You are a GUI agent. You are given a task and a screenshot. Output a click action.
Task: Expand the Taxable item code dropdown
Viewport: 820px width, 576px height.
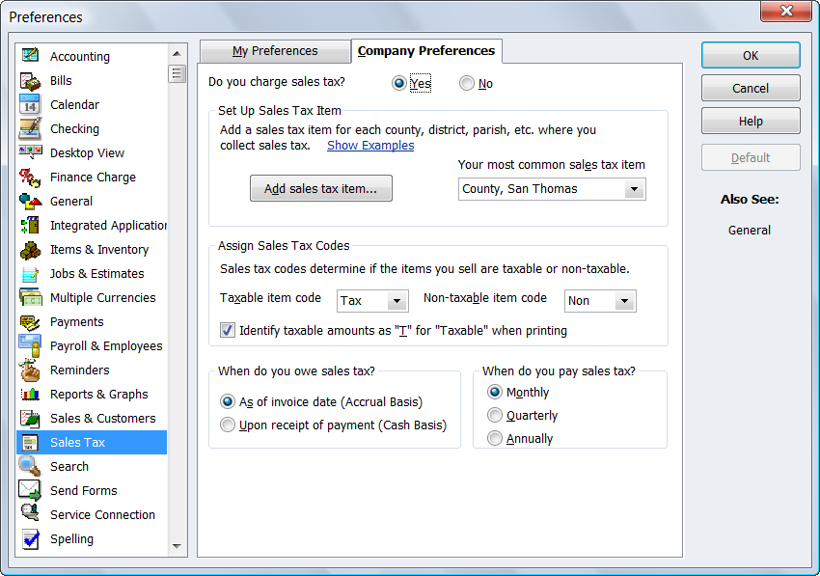coord(396,301)
